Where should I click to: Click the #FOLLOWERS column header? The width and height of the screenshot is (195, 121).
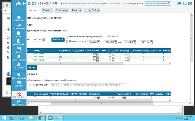click(x=65, y=51)
